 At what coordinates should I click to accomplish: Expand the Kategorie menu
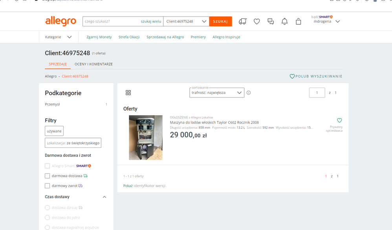pyautogui.click(x=59, y=37)
